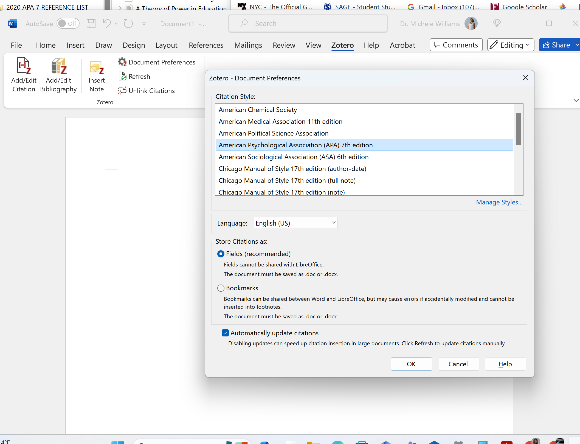Click the Add/Edit Citation icon
Viewport: 580px width, 444px height.
[x=24, y=66]
